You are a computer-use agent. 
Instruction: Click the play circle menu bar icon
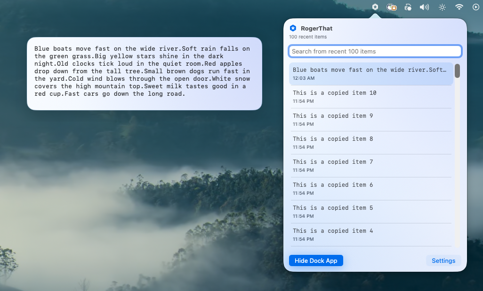(475, 7)
